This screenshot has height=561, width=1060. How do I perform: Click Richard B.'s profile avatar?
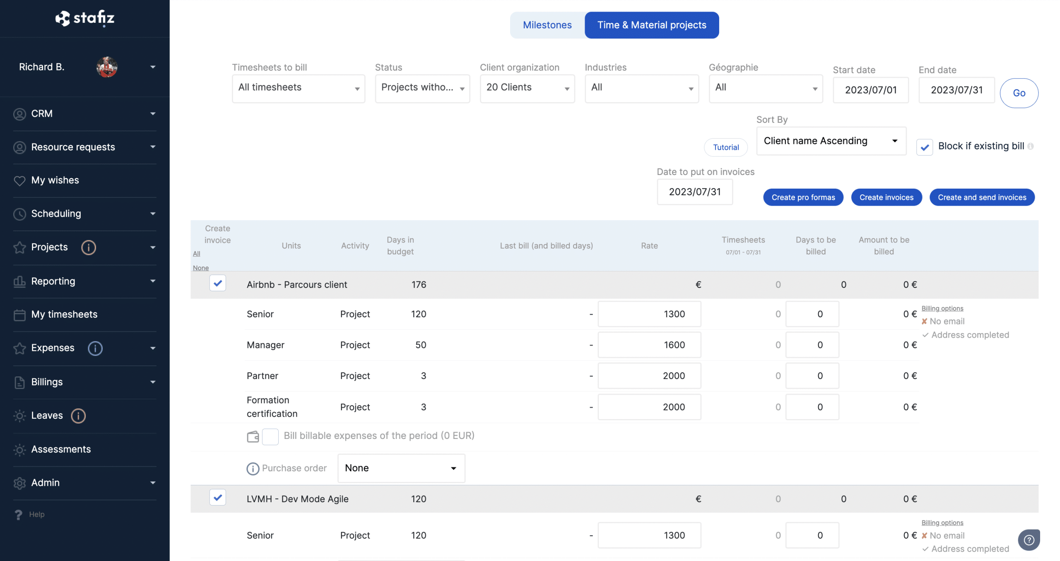(107, 67)
